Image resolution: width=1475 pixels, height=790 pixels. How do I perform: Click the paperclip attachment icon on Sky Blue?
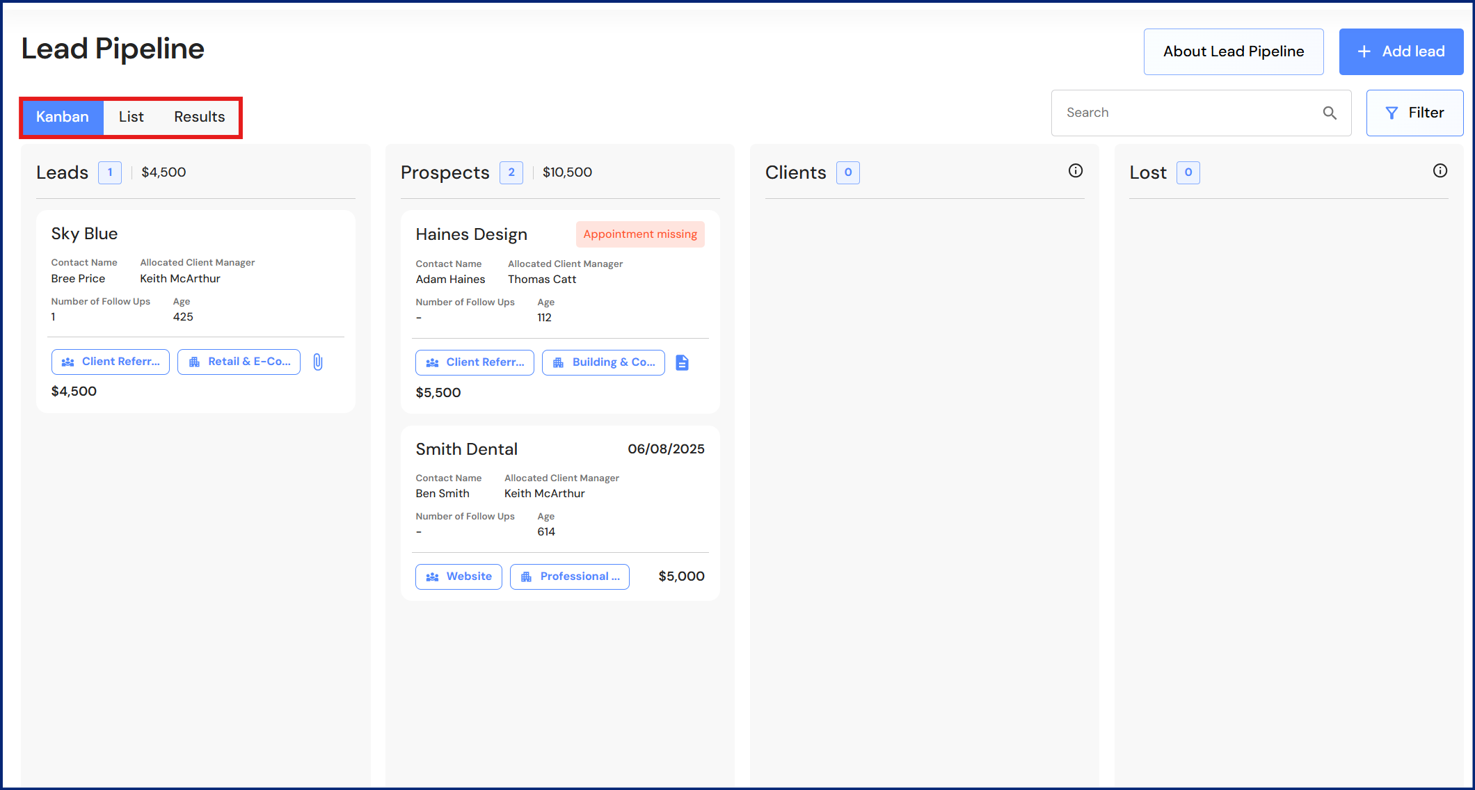pyautogui.click(x=318, y=362)
